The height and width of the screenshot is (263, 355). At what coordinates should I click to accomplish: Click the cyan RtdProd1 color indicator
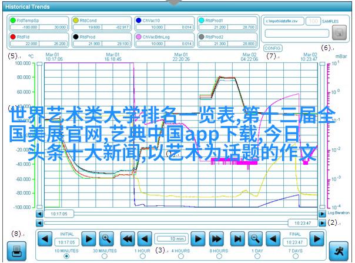click(x=201, y=21)
